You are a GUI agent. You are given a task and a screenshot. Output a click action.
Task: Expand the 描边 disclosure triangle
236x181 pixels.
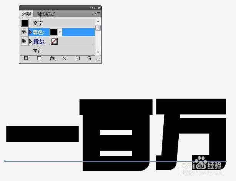click(30, 41)
